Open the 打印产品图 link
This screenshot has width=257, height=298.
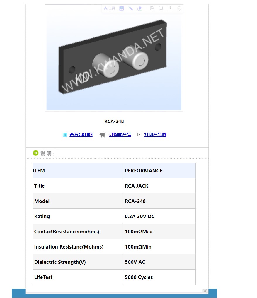pyautogui.click(x=155, y=135)
